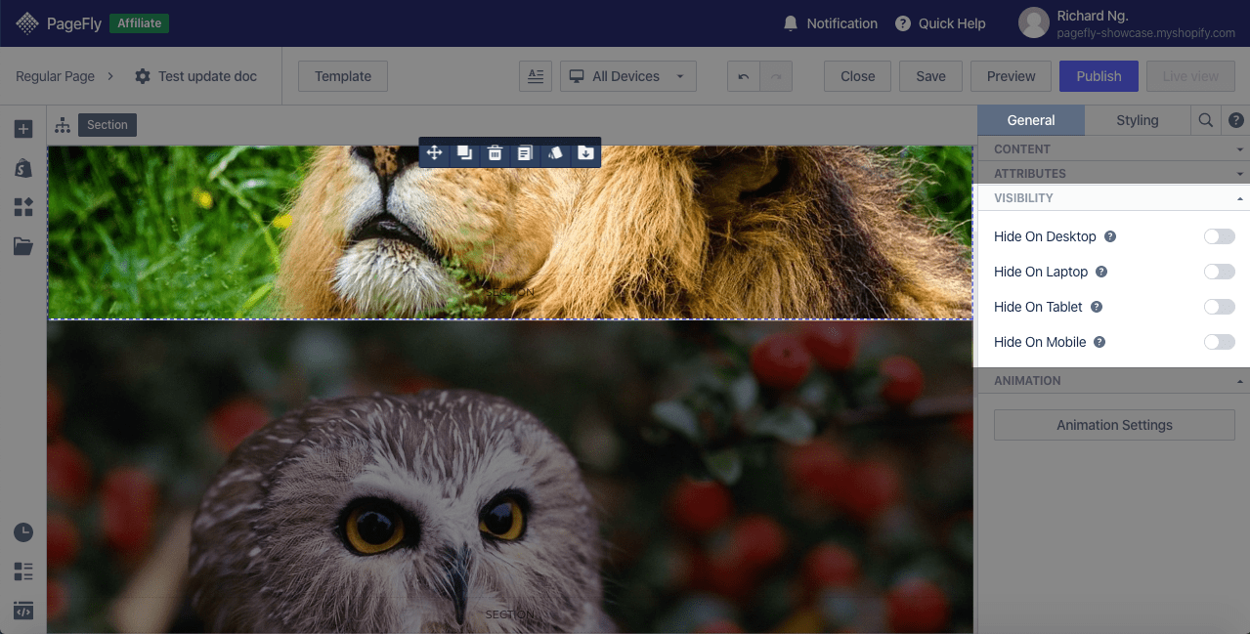Open the All Devices dropdown

point(628,76)
